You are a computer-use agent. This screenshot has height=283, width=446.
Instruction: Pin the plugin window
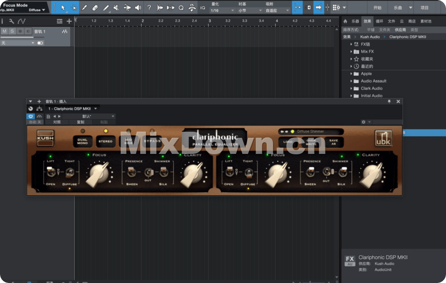click(x=389, y=101)
